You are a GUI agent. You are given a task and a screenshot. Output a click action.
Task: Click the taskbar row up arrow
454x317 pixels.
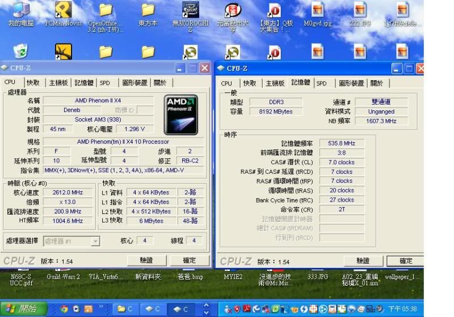click(x=207, y=306)
